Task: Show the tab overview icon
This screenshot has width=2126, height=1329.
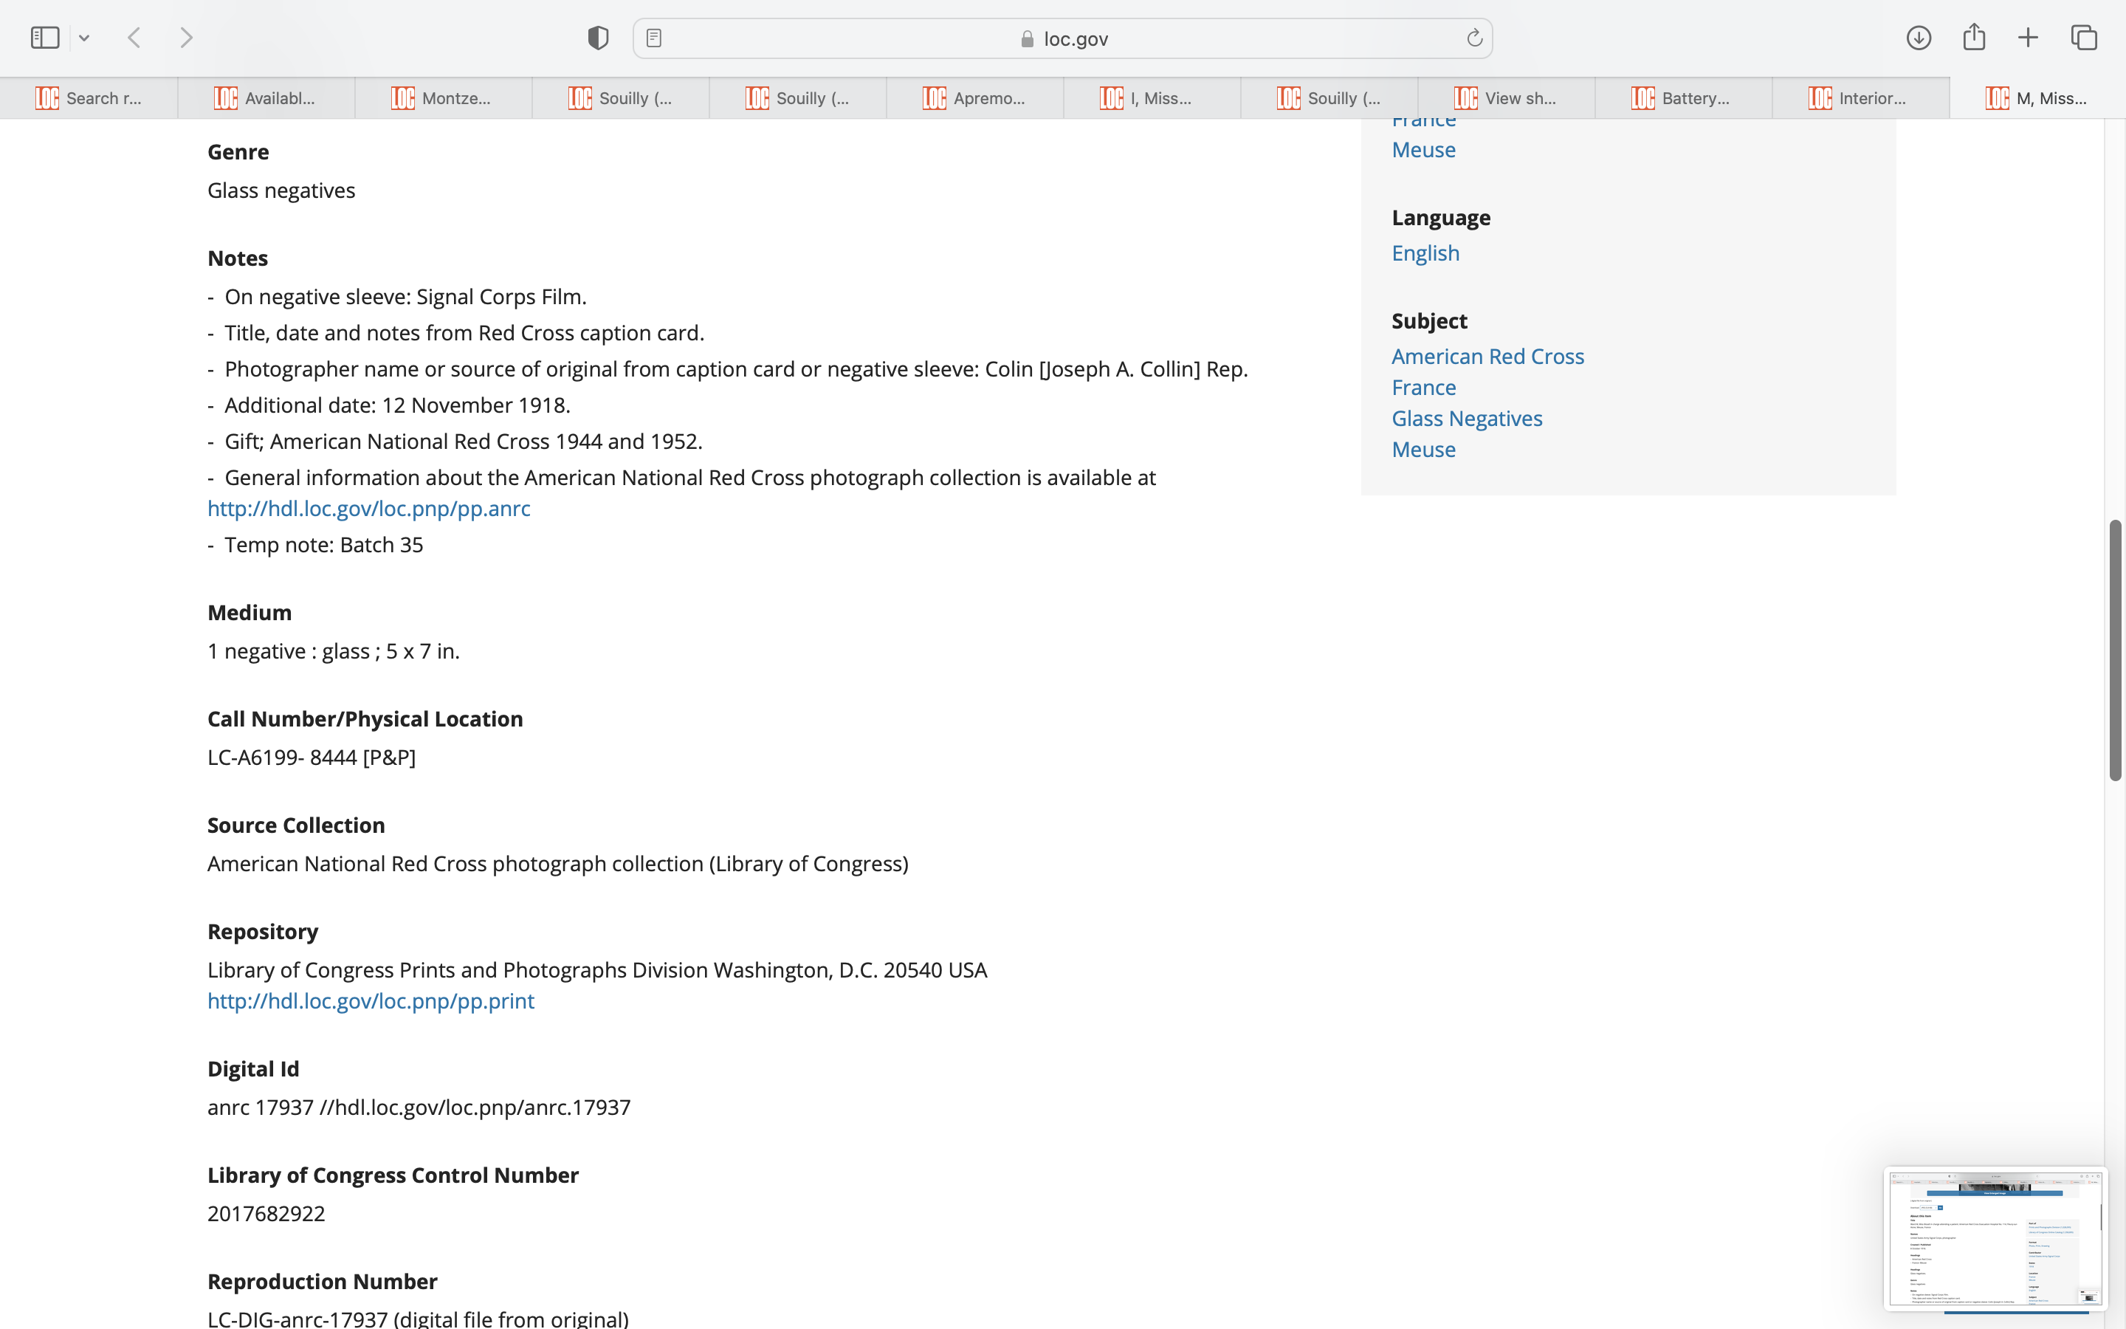Action: (x=2084, y=38)
